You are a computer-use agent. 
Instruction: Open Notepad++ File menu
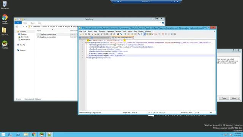pos(80,31)
